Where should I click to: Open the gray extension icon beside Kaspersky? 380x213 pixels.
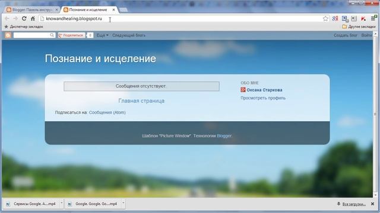point(354,18)
